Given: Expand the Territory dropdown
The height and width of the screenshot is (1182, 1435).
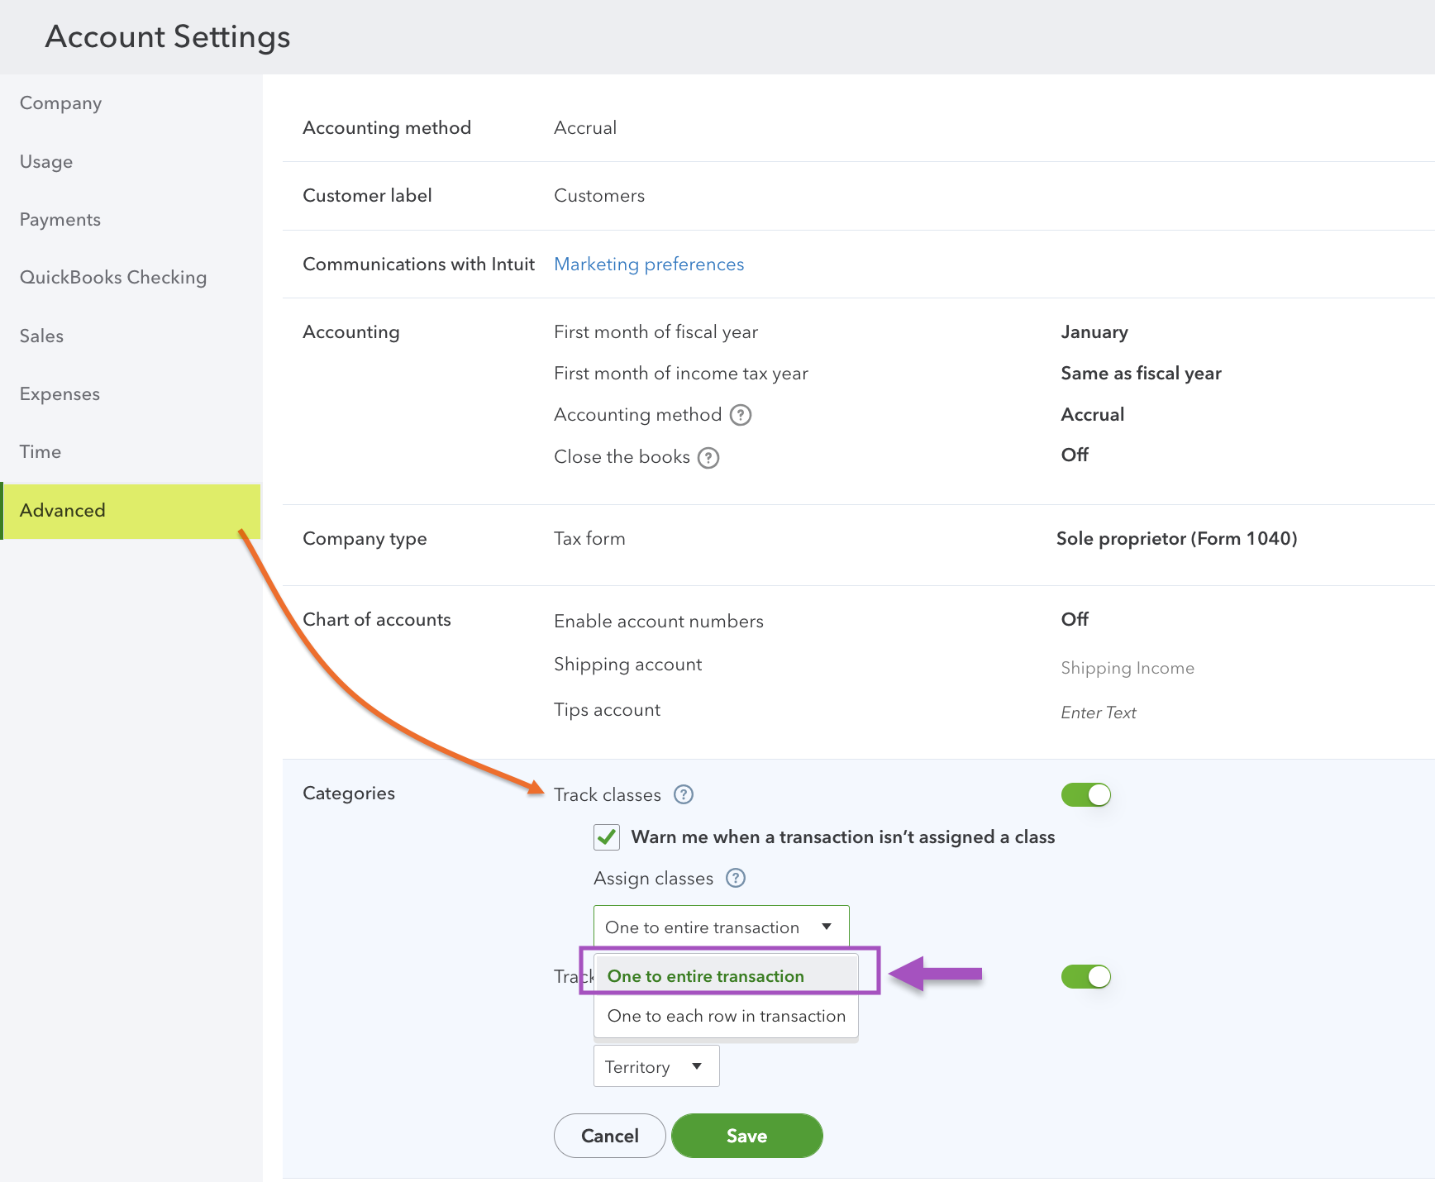Looking at the screenshot, I should tap(656, 1066).
